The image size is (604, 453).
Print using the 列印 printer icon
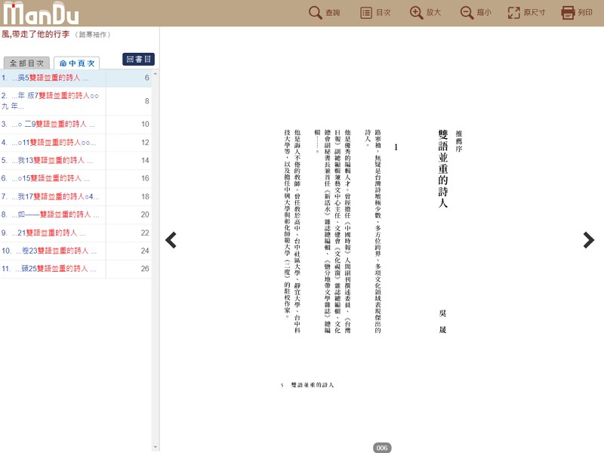[569, 13]
